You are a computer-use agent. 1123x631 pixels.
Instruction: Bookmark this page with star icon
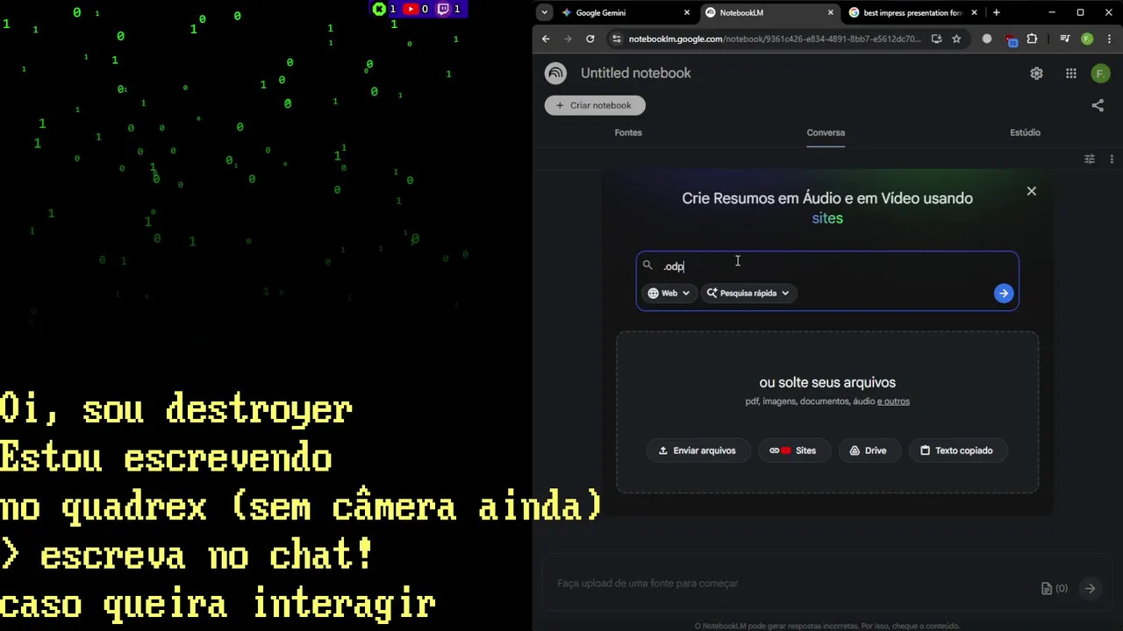click(956, 39)
